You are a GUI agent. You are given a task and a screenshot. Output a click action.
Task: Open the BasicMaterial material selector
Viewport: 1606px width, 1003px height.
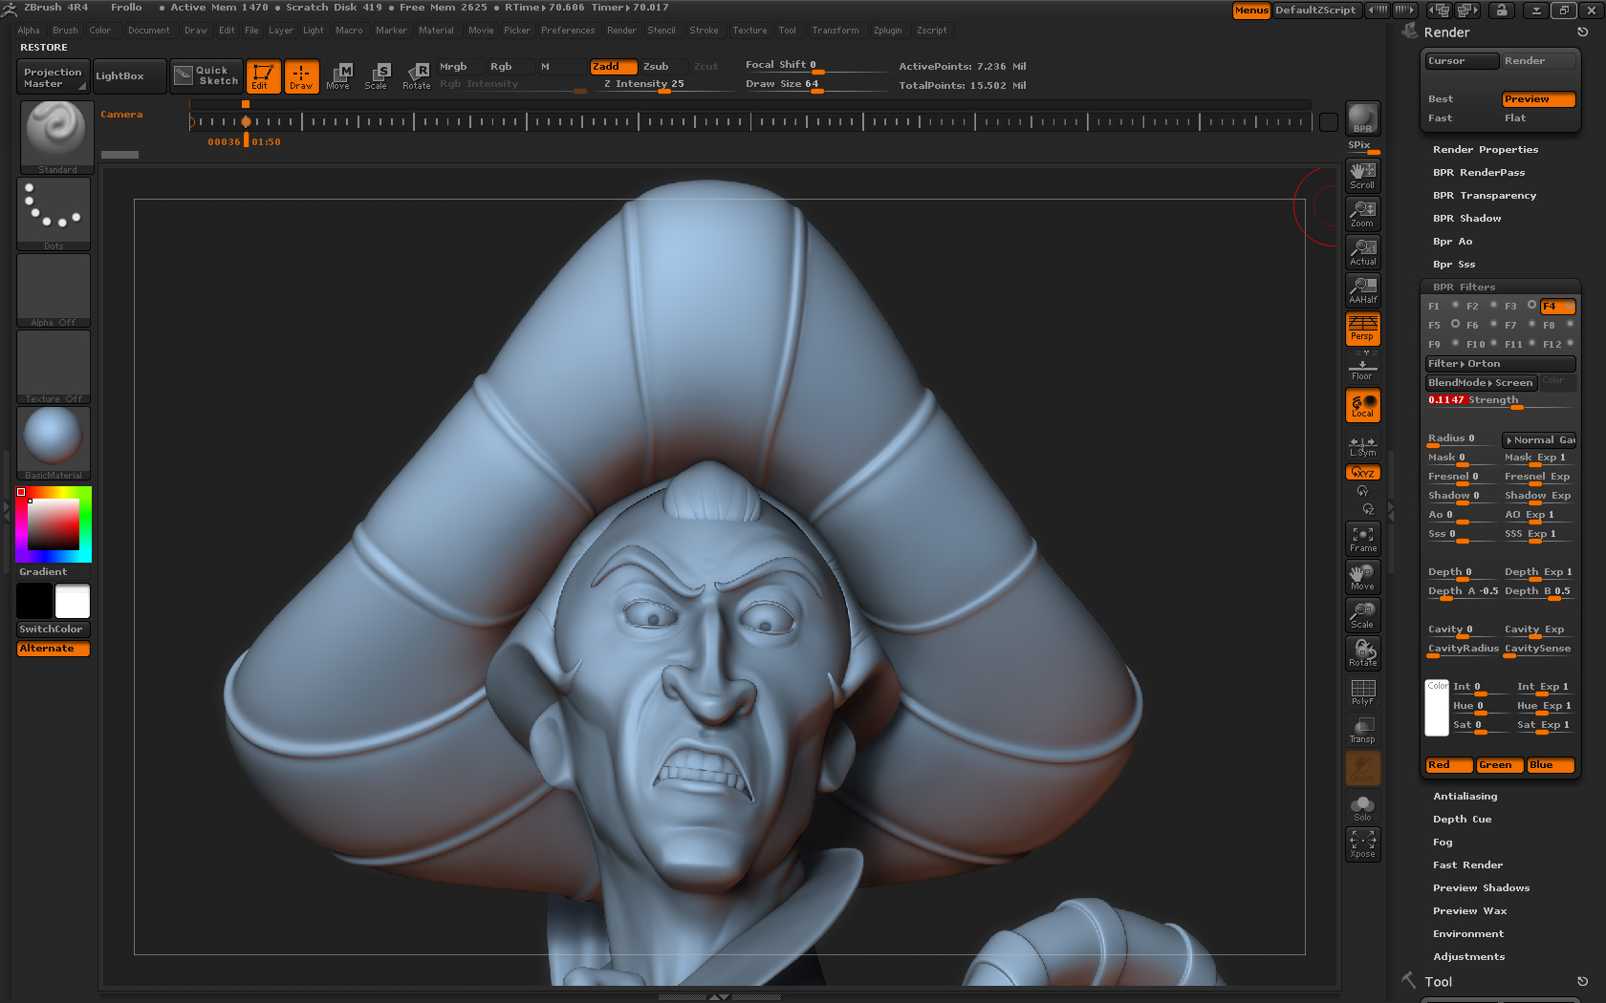tap(54, 443)
